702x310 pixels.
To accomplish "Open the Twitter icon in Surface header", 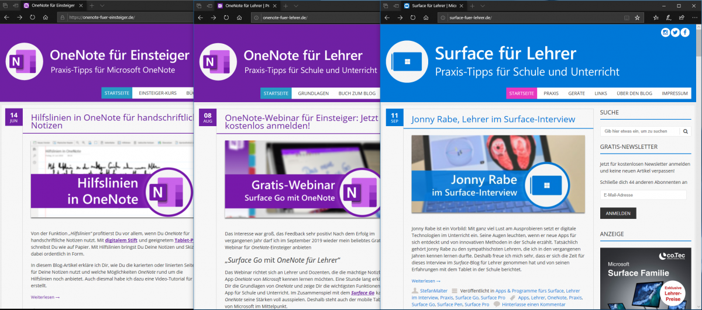I will coord(675,33).
